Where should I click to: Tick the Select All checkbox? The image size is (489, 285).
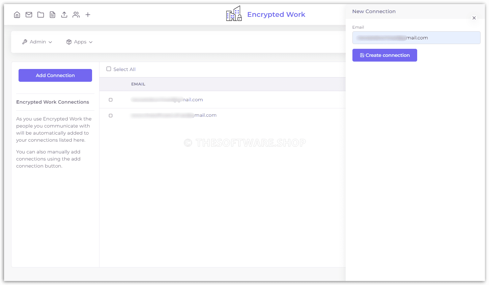(109, 69)
